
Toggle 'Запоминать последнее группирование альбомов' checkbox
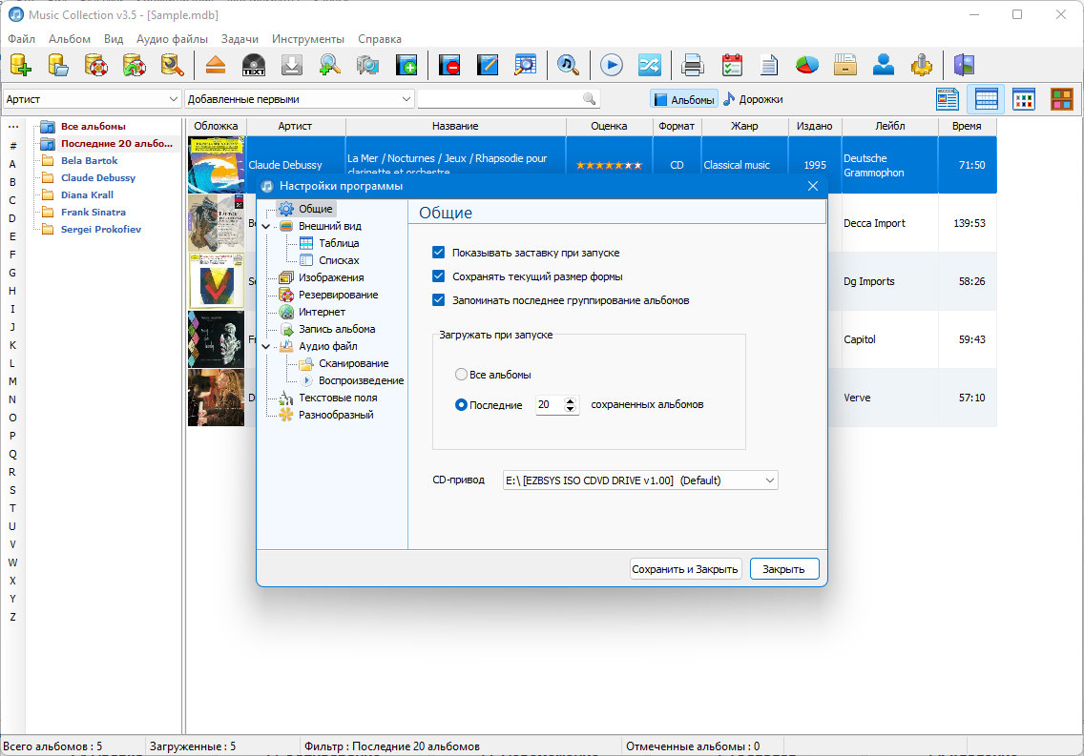(438, 300)
